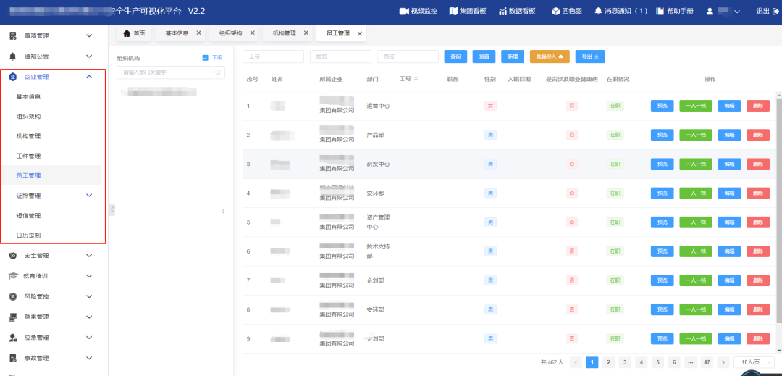
Task: Click the home icon on 首页 tab
Action: pos(127,33)
